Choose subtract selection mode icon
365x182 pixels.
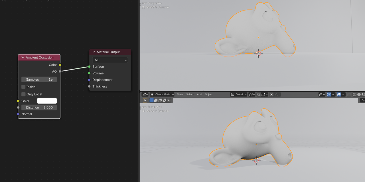coord(160,100)
